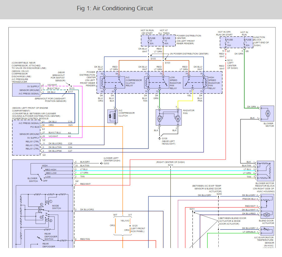282x257 pixels.
Task: Click the A/C Compressor Clutch Relay label
Action: point(134,81)
